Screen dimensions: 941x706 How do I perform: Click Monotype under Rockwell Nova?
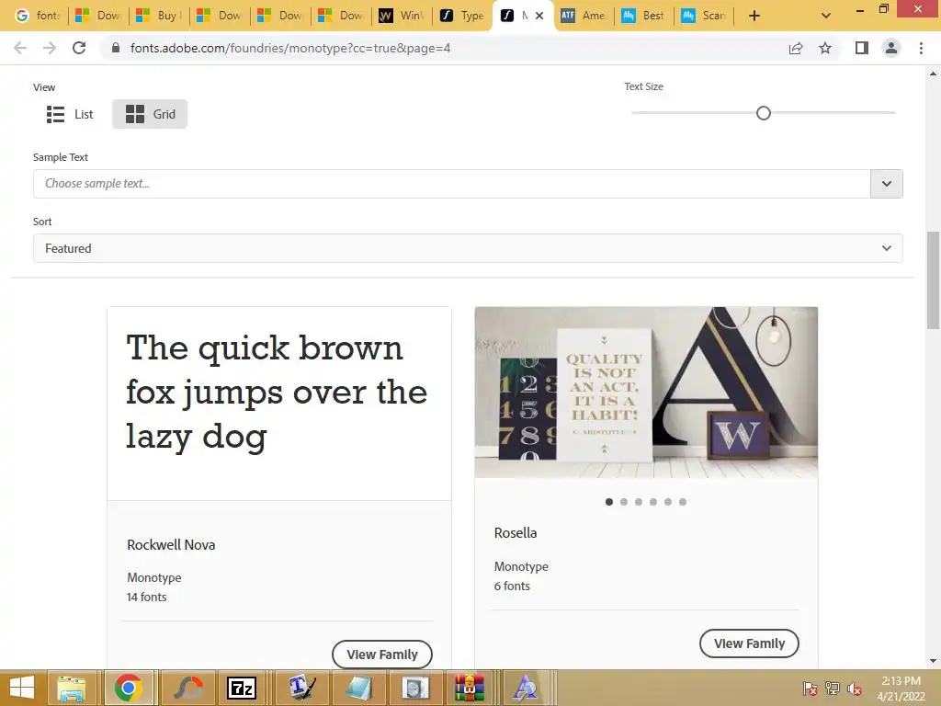coord(154,577)
